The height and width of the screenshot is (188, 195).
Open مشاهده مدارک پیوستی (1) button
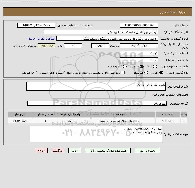coord(108,151)
